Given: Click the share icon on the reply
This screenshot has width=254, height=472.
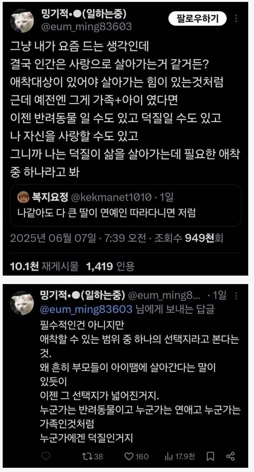Looking at the screenshot, I should coord(230,456).
